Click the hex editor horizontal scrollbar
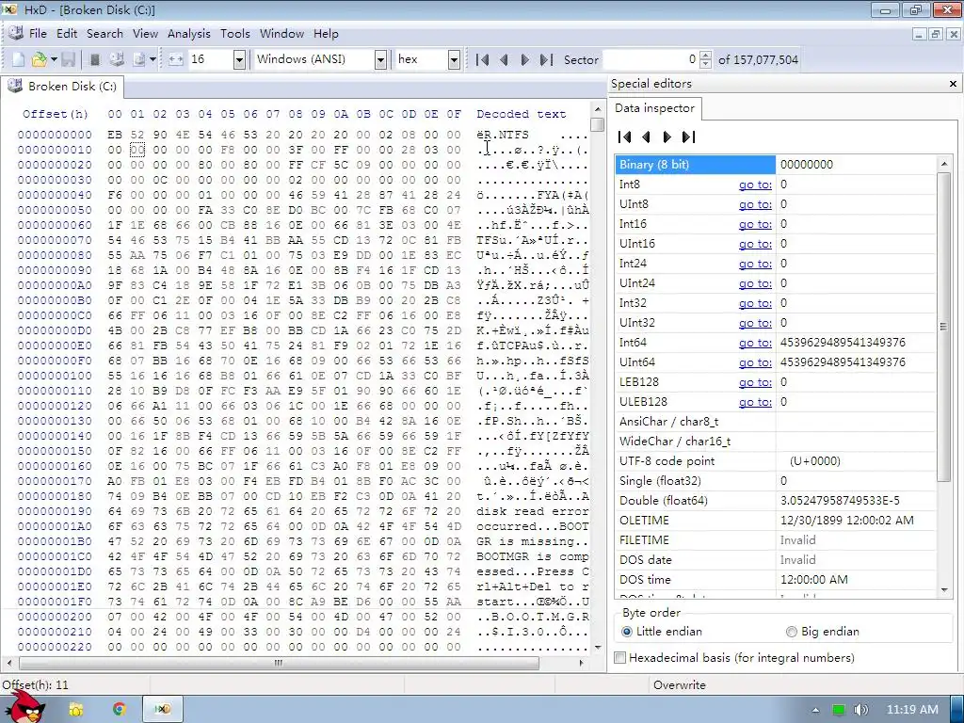This screenshot has width=964, height=723. (x=279, y=663)
